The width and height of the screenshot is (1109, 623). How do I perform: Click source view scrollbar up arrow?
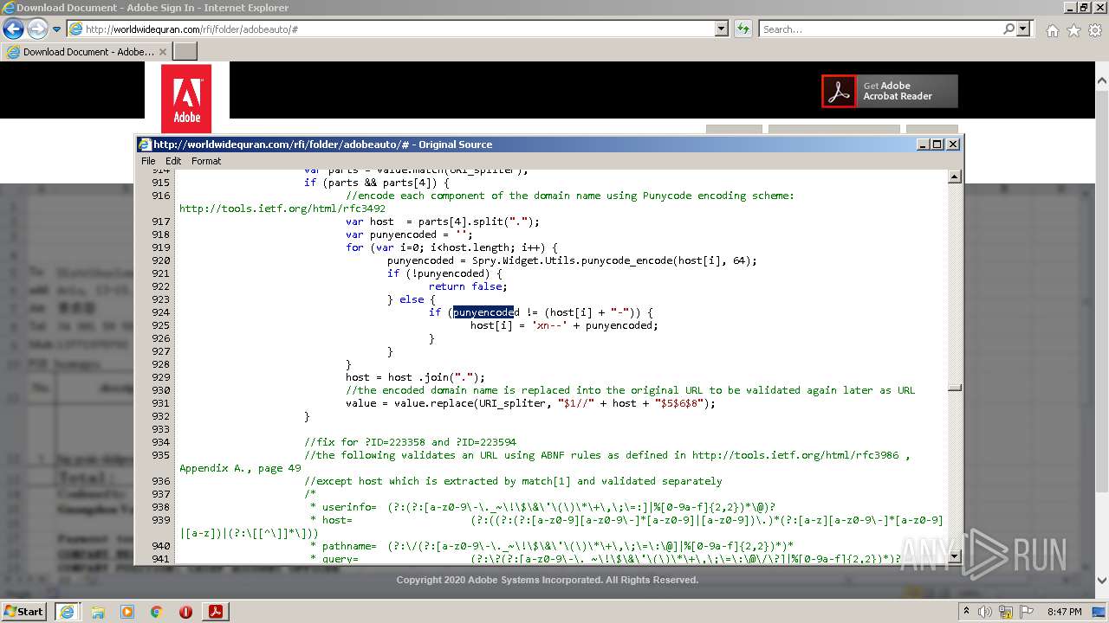(955, 177)
